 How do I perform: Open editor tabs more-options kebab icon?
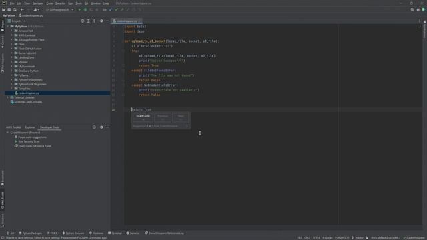tap(420, 21)
